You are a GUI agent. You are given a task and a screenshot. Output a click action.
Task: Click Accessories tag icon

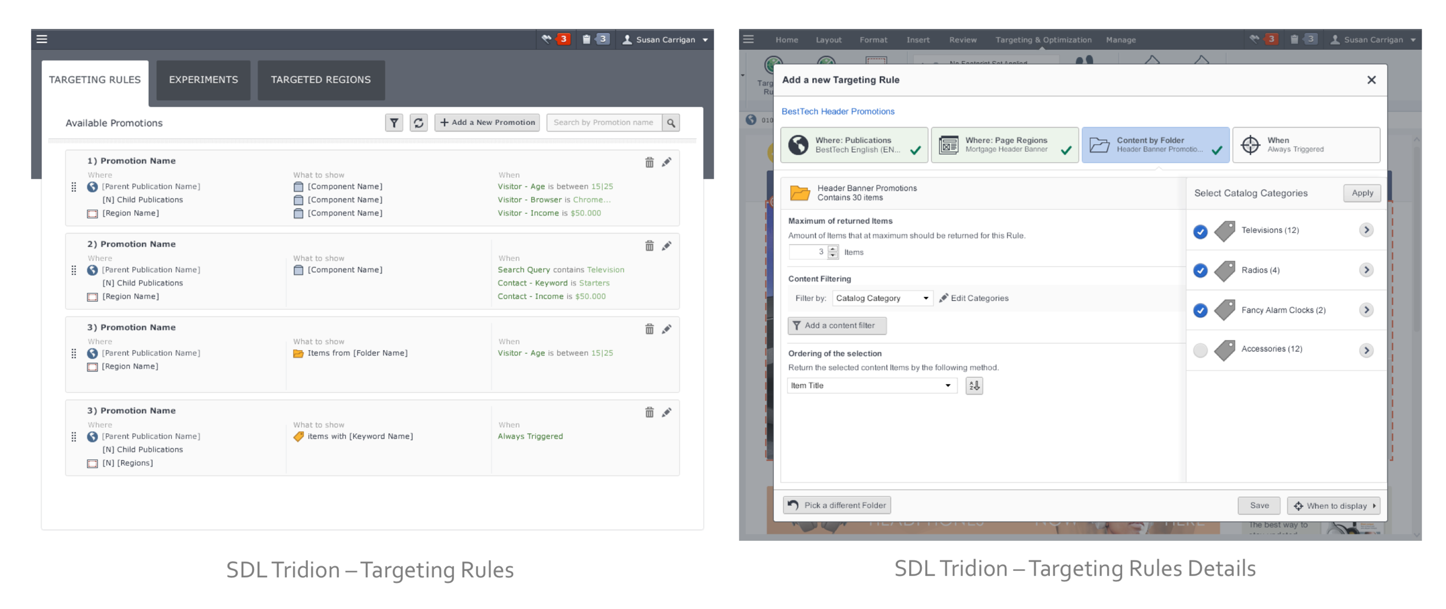tap(1224, 350)
